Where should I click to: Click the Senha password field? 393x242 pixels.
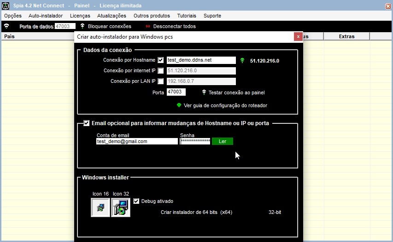(195, 141)
